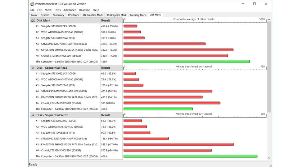Click the Disk - Sequential Write header label

52,115
